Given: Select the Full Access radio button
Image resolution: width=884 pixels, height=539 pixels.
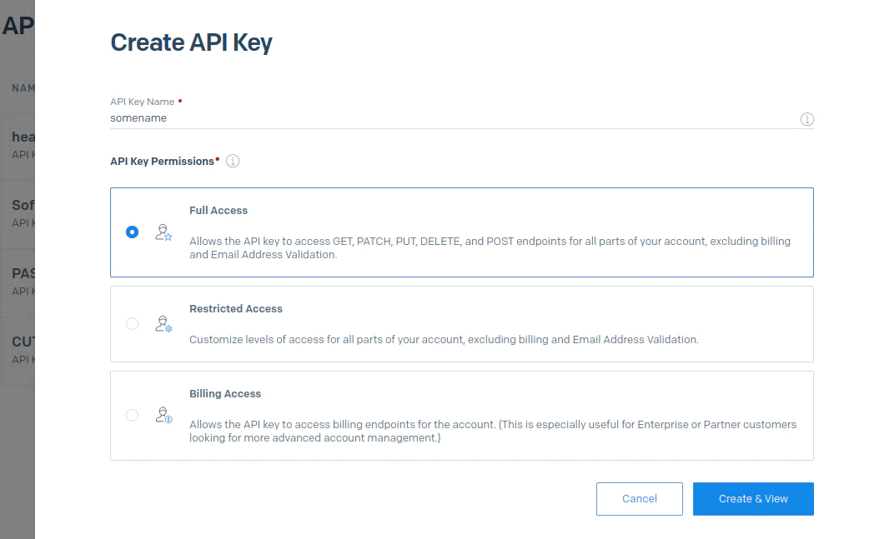Looking at the screenshot, I should click(x=132, y=232).
